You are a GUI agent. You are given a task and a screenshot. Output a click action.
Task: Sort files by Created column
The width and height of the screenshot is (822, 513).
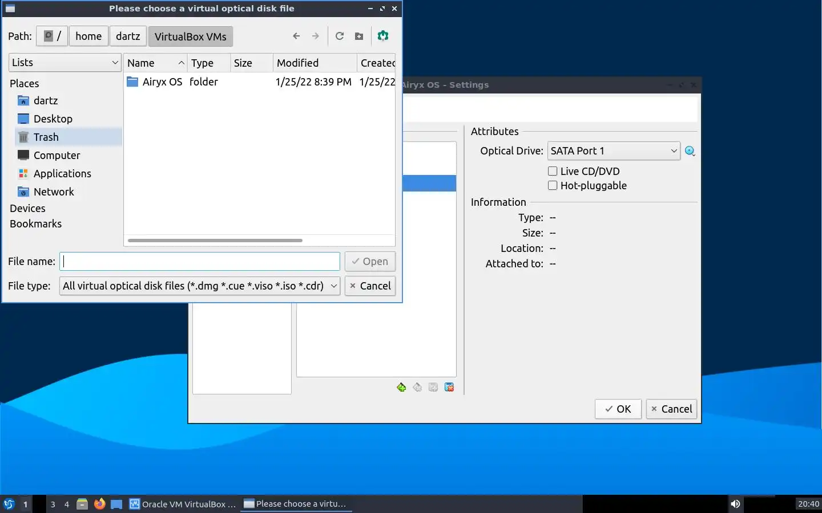coord(377,63)
